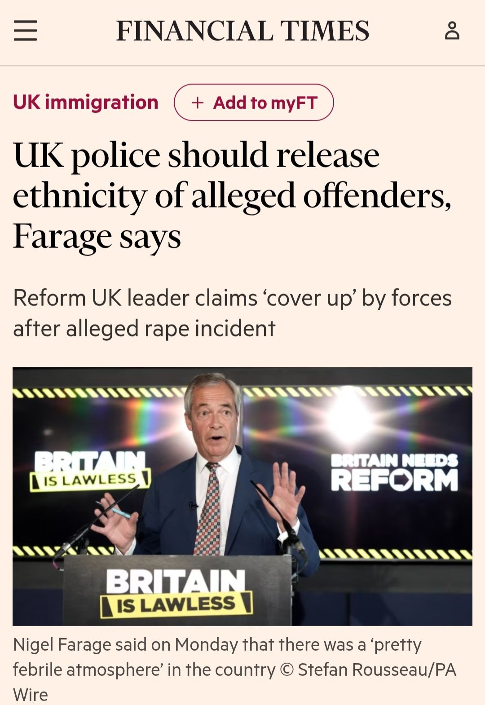The image size is (485, 705).
Task: Add this topic to myFT
Action: click(x=254, y=102)
